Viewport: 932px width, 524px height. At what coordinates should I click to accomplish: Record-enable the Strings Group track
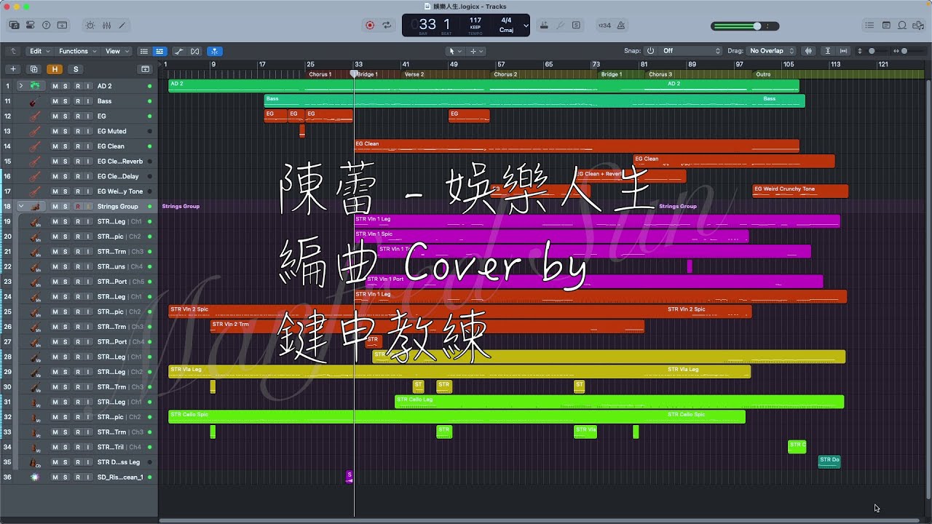click(x=78, y=207)
